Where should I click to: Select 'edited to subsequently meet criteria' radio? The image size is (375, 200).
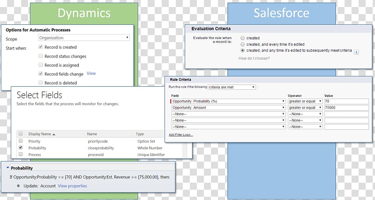(x=242, y=51)
